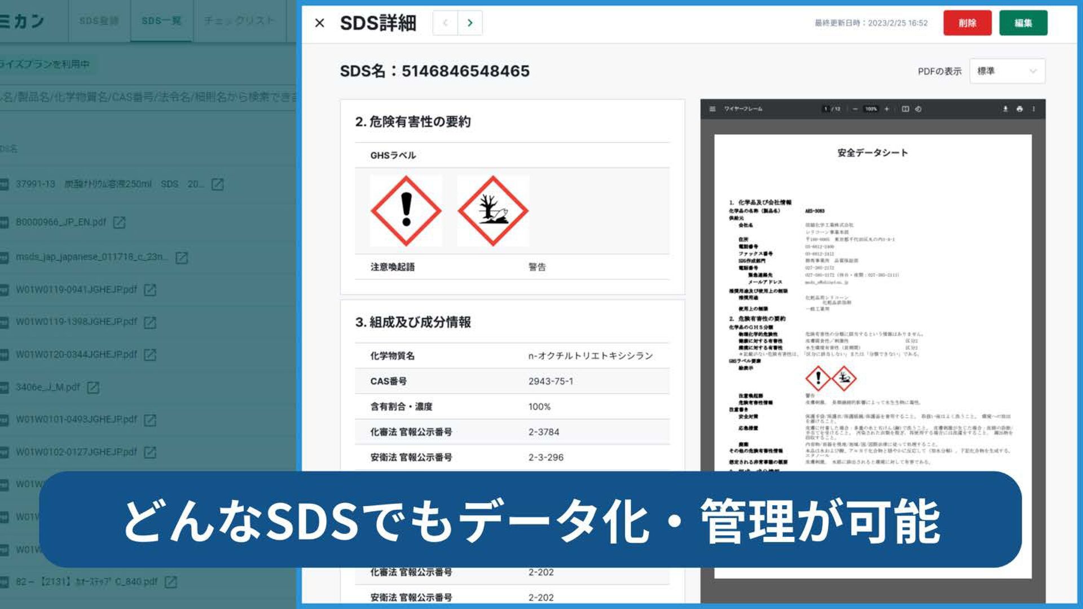Edit the PDF page number field

tap(825, 109)
